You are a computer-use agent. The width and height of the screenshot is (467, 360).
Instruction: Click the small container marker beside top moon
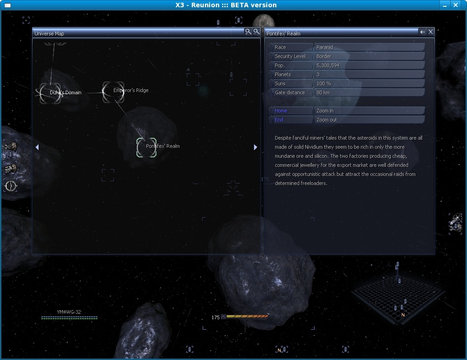(x=218, y=22)
